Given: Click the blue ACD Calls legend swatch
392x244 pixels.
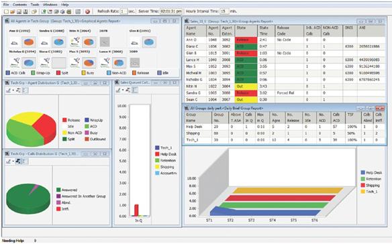Looking at the screenshot, I should (x=8, y=73).
